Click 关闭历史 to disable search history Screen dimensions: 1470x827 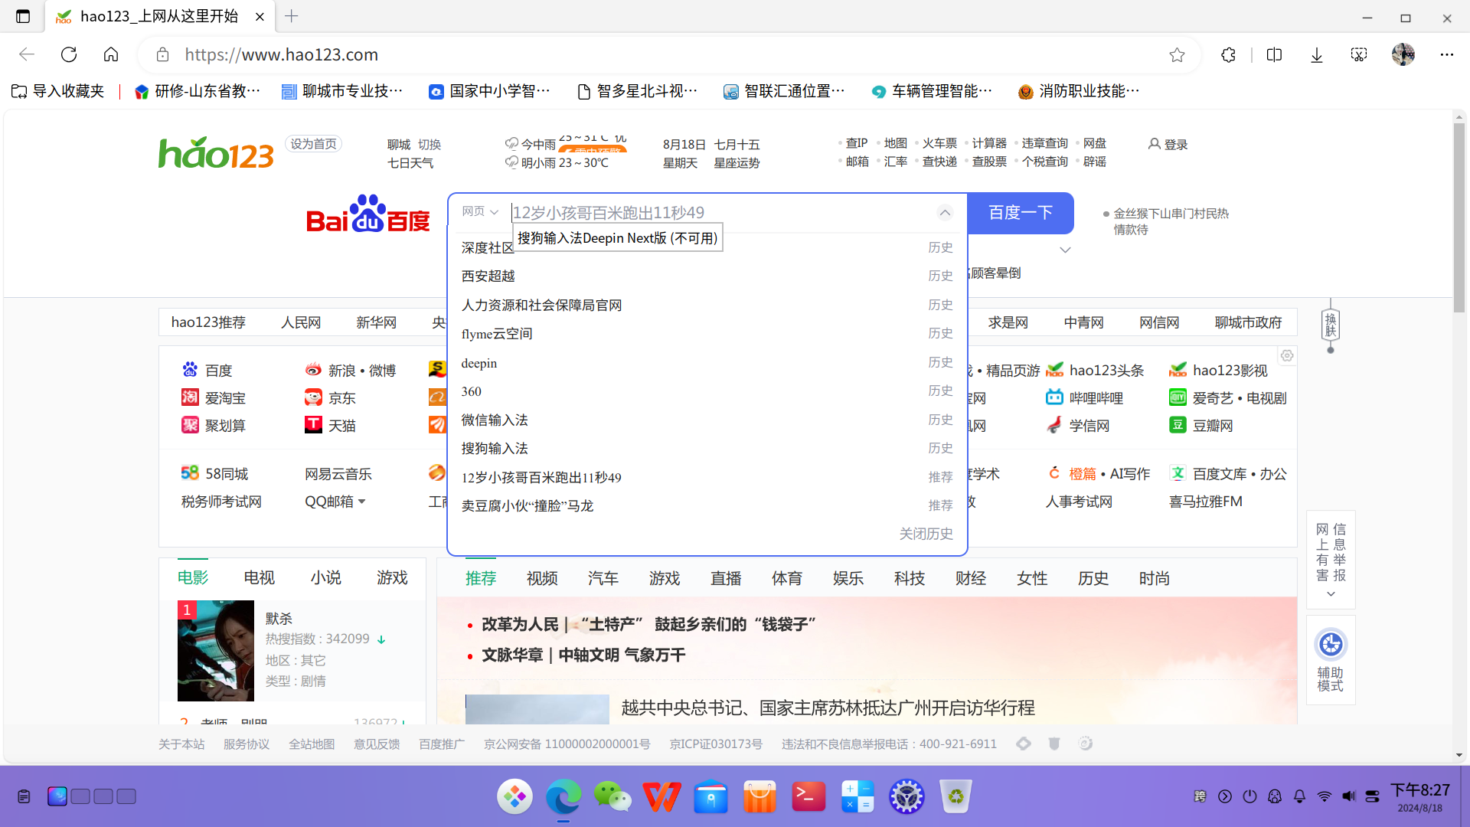click(x=926, y=534)
